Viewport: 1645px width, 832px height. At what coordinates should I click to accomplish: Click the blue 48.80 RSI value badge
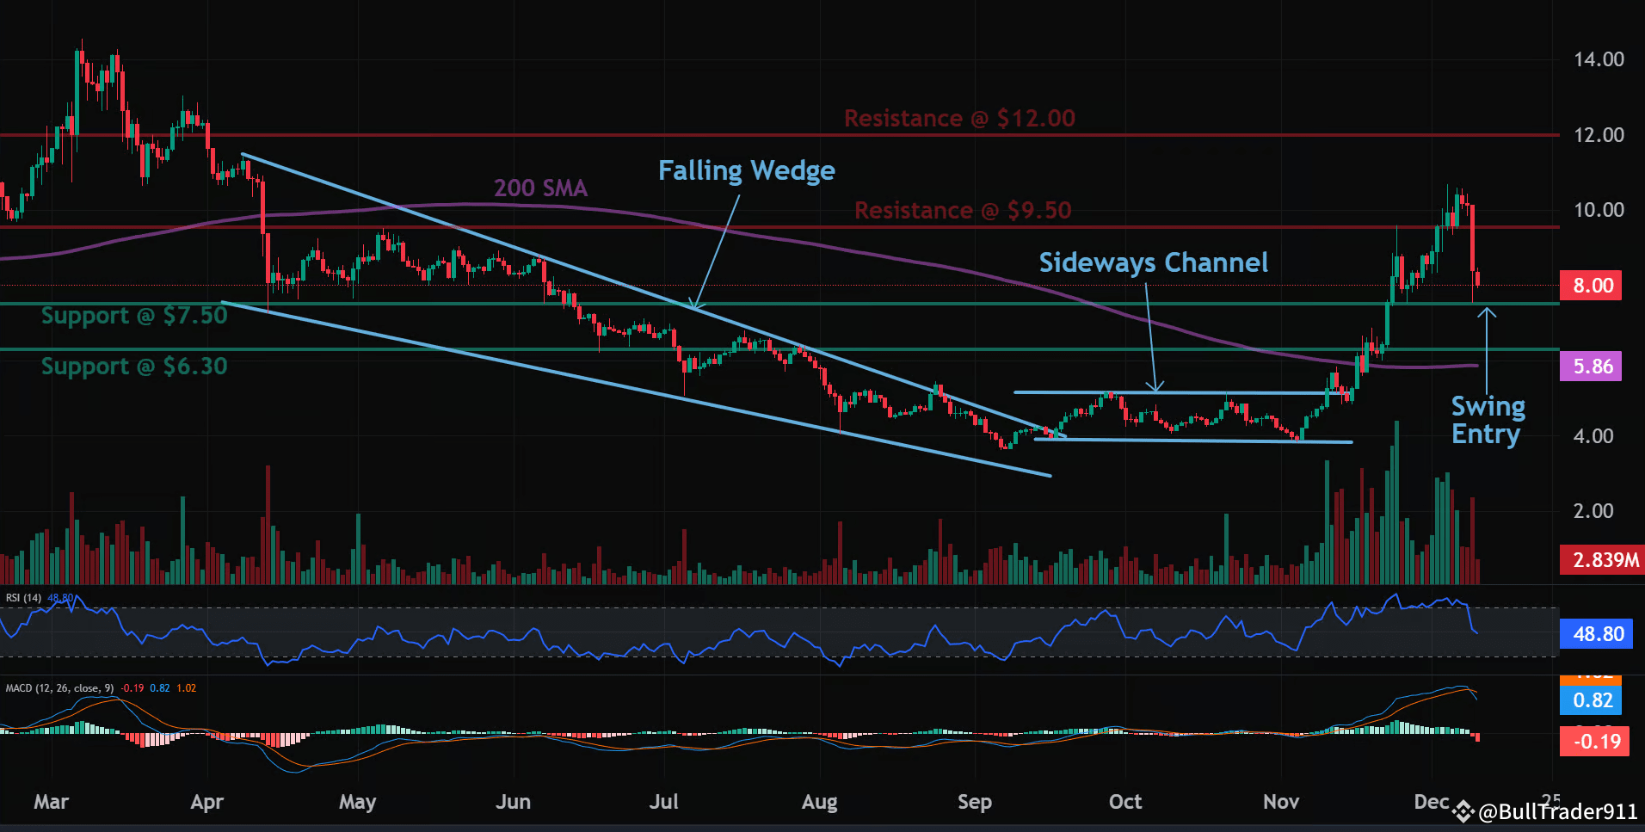tap(1596, 634)
